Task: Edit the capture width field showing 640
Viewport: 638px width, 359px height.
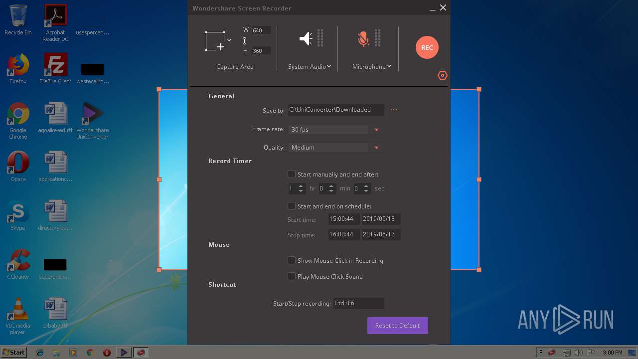Action: tap(261, 30)
